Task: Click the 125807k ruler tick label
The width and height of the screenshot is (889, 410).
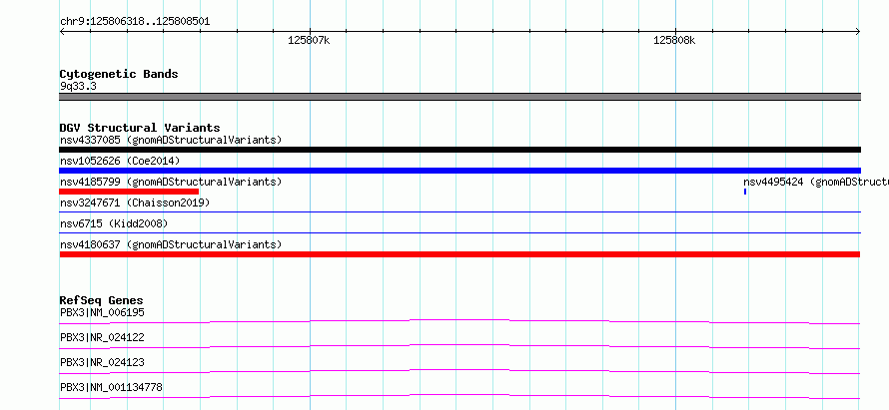Action: [x=309, y=41]
